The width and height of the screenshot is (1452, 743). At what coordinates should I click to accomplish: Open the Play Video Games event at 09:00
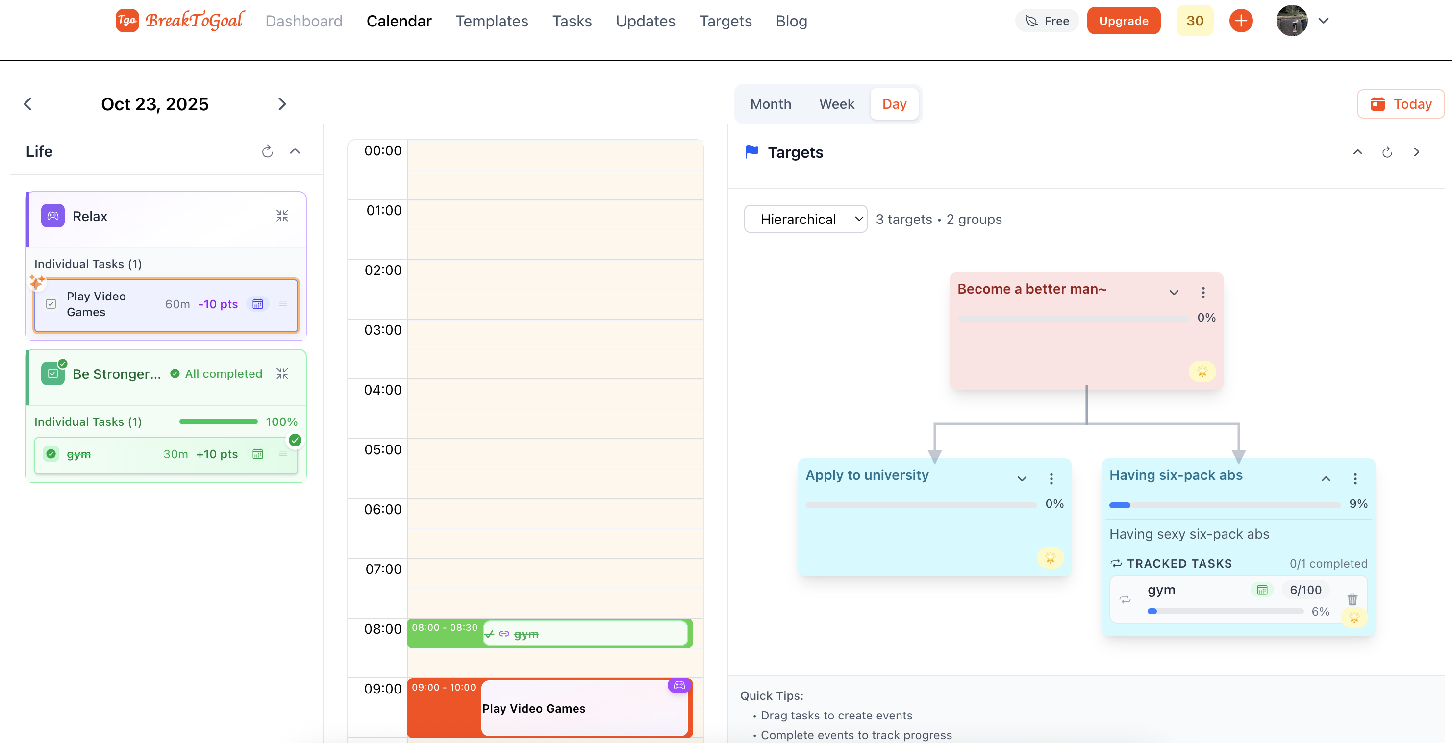click(550, 708)
